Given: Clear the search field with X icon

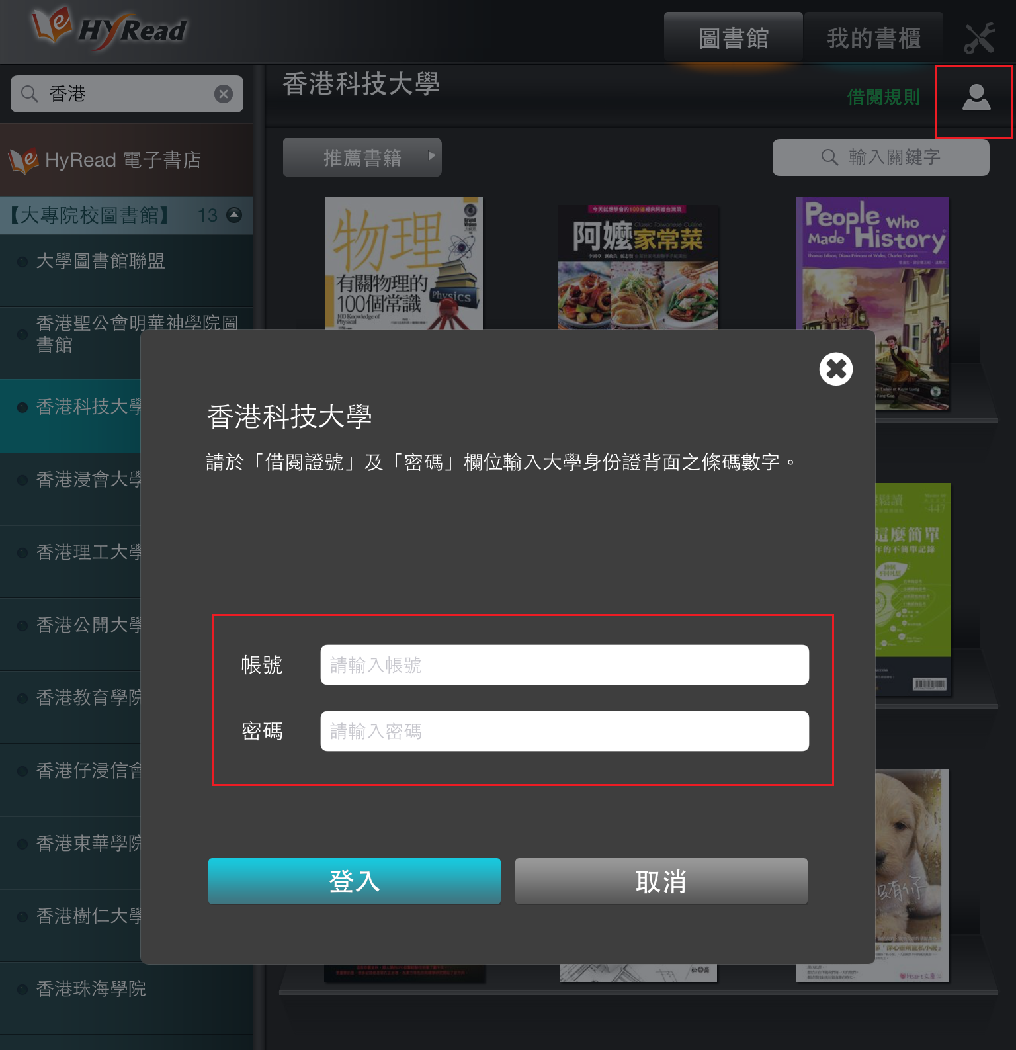Looking at the screenshot, I should [224, 94].
